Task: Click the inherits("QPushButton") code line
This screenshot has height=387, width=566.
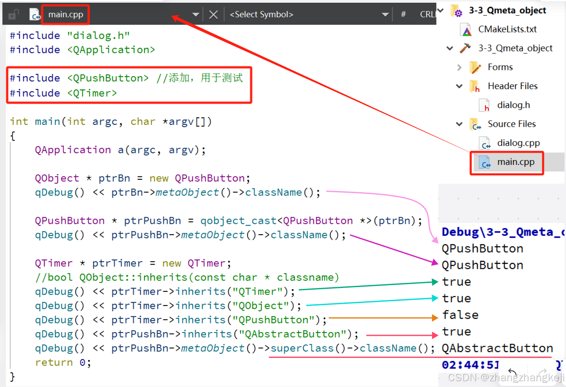Action: [x=181, y=320]
